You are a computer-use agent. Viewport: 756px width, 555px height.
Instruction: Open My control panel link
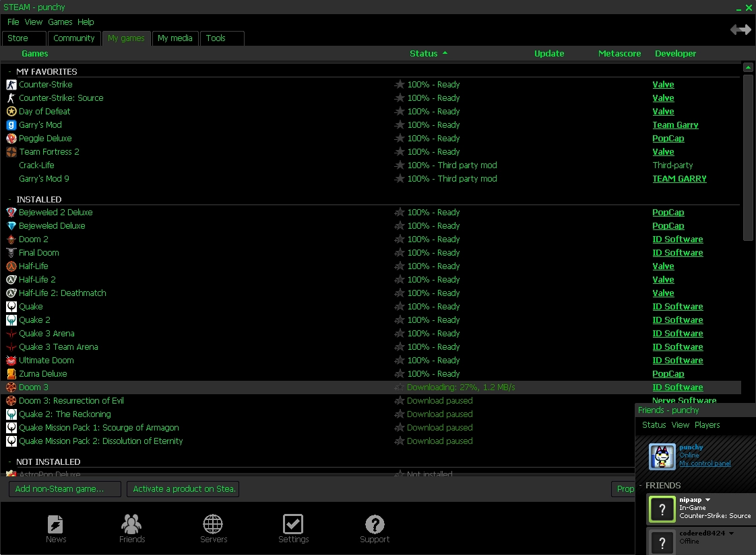click(x=705, y=464)
